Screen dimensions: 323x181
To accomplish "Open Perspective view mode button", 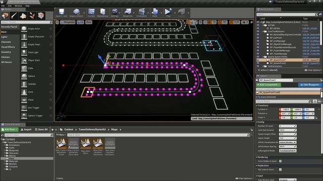I will 68,22.
